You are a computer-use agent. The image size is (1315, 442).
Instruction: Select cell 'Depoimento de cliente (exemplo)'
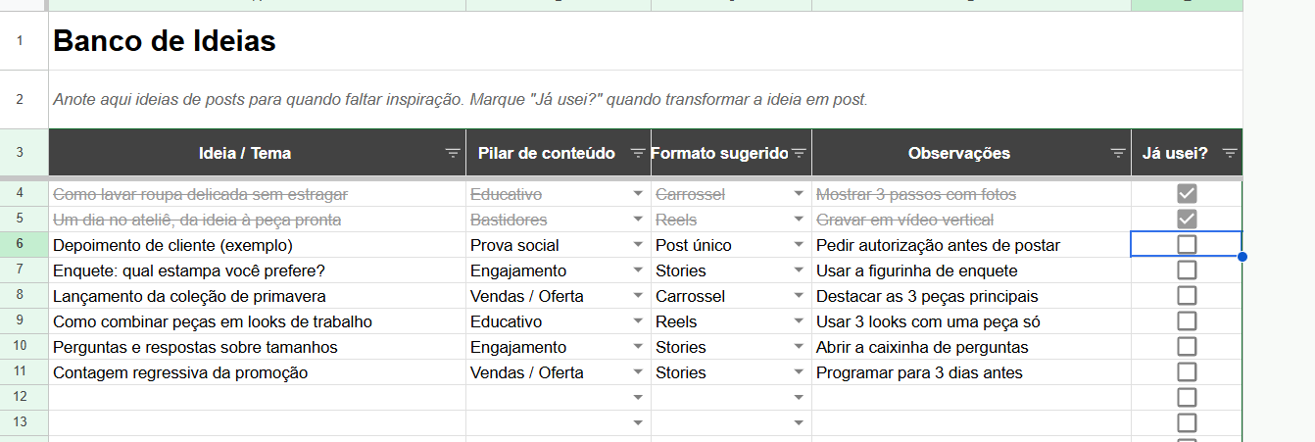257,245
